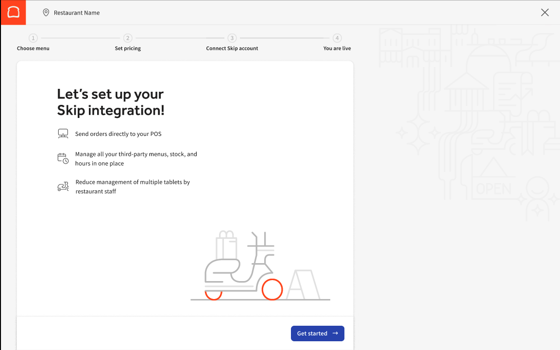Click the POS monitor icon
560x350 pixels.
pyautogui.click(x=63, y=133)
